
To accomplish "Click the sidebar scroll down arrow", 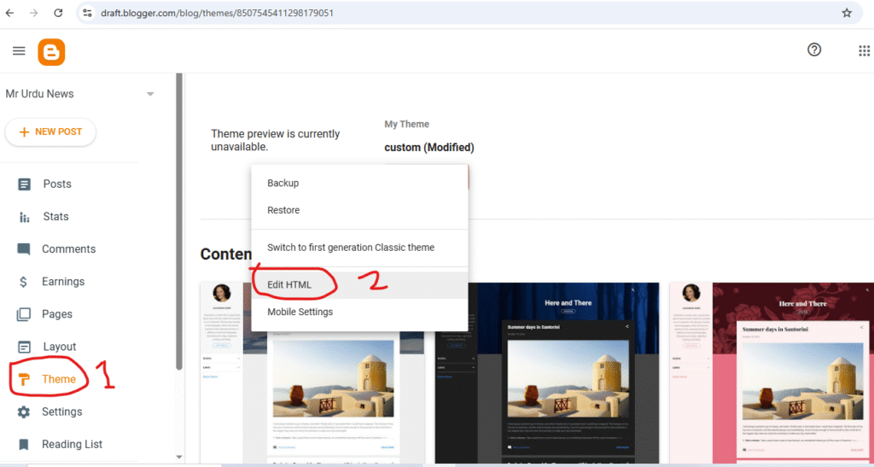I will click(x=179, y=457).
